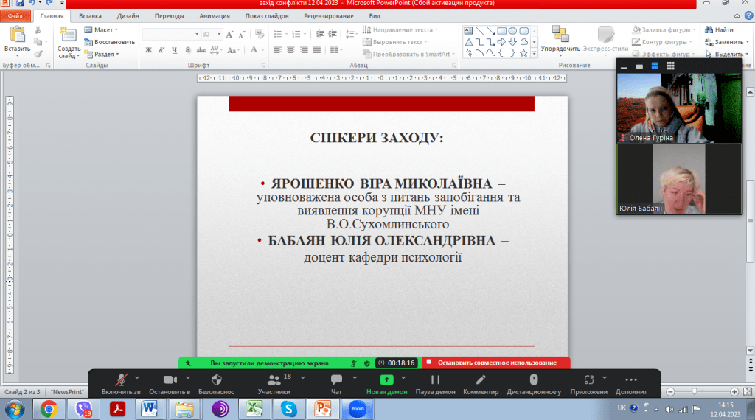Open the Annotate pencil tool

[x=481, y=379]
